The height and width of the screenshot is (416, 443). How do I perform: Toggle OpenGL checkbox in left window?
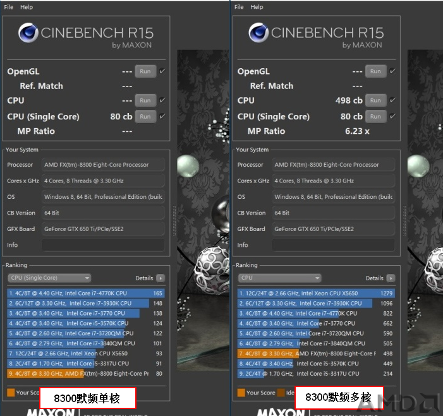(162, 71)
